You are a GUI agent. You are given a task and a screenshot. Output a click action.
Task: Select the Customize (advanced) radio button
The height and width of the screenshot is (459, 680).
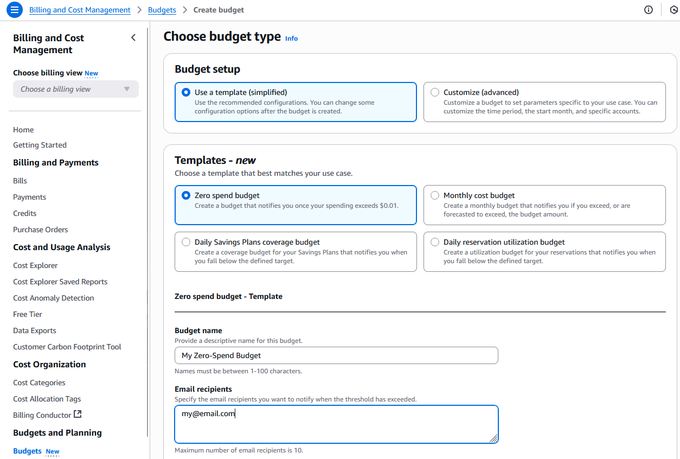(x=435, y=92)
